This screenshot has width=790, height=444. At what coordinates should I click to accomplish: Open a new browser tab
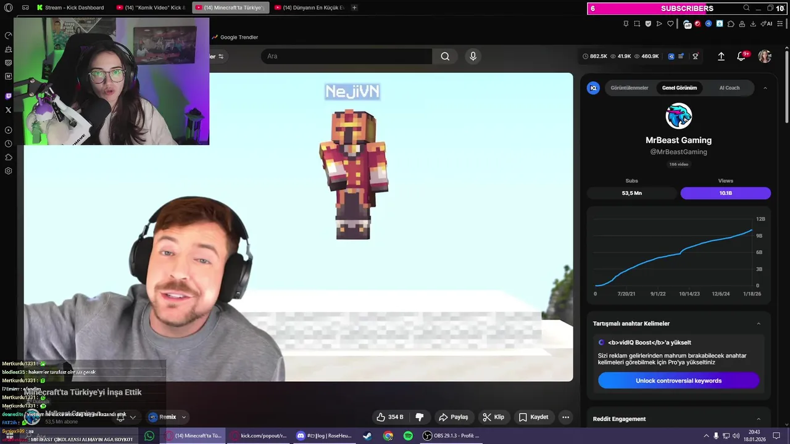point(354,7)
